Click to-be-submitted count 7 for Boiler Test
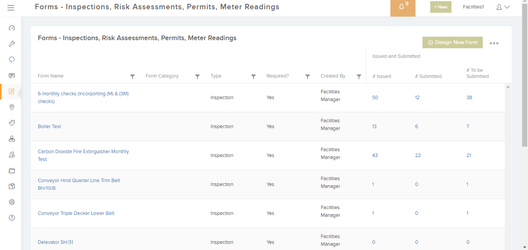The height and width of the screenshot is (250, 528). pos(468,127)
